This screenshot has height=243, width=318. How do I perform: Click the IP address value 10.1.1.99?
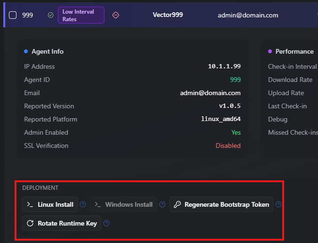pos(224,66)
